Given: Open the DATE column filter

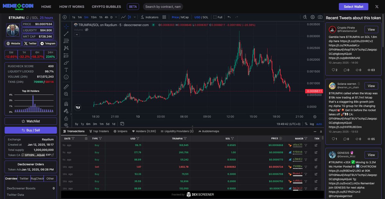Looking at the screenshot, I should pyautogui.click(x=73, y=138).
